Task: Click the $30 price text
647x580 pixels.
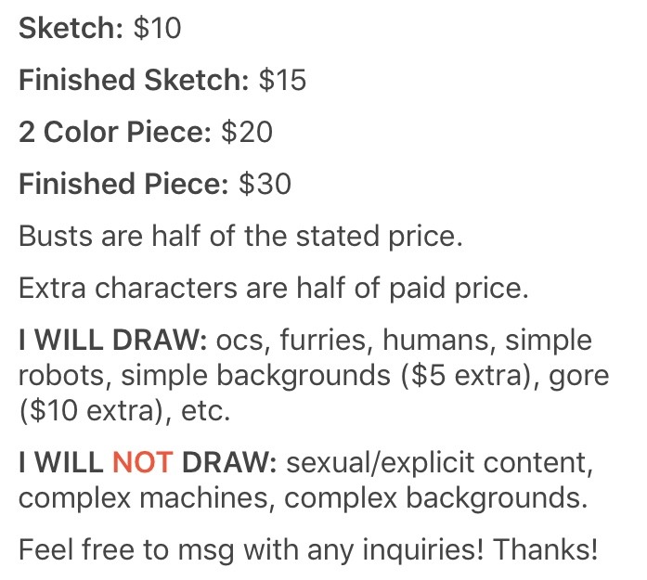Action: 265,184
